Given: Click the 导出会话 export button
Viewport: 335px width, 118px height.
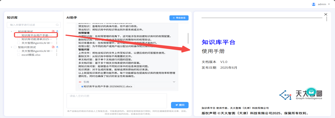Looking at the screenshot, I should point(179,18).
